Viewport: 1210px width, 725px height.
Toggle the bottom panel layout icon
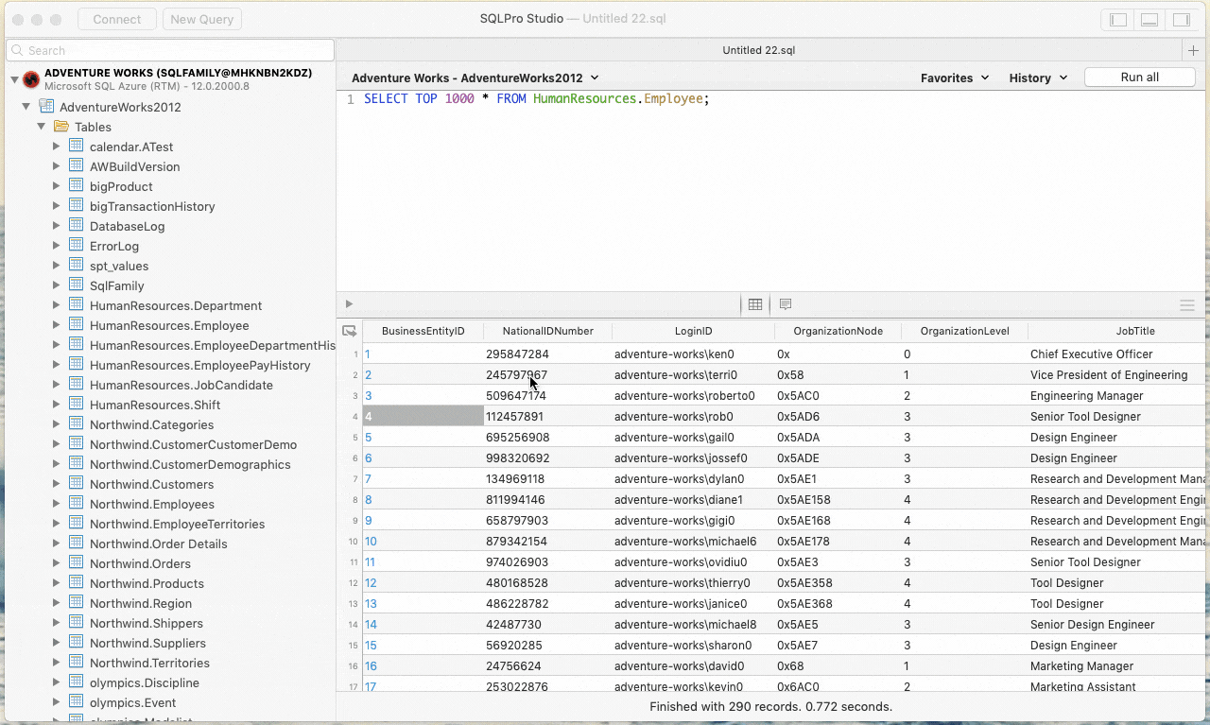pyautogui.click(x=1149, y=19)
